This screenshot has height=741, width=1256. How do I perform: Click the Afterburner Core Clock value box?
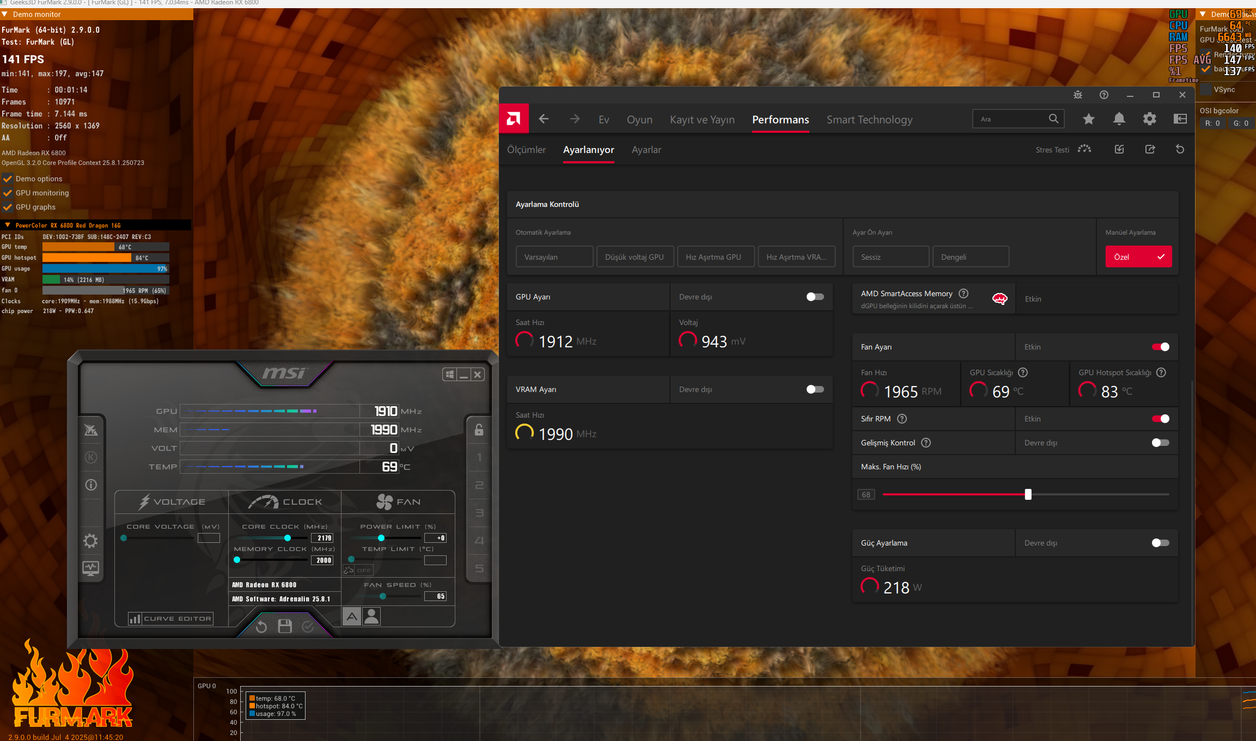click(x=322, y=538)
